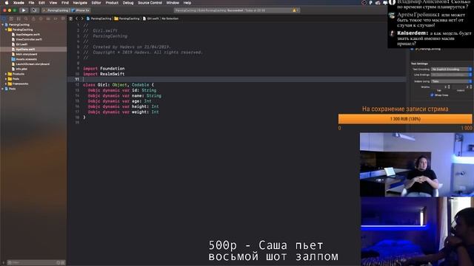
Task: Go back in editor history
Action: (77, 18)
